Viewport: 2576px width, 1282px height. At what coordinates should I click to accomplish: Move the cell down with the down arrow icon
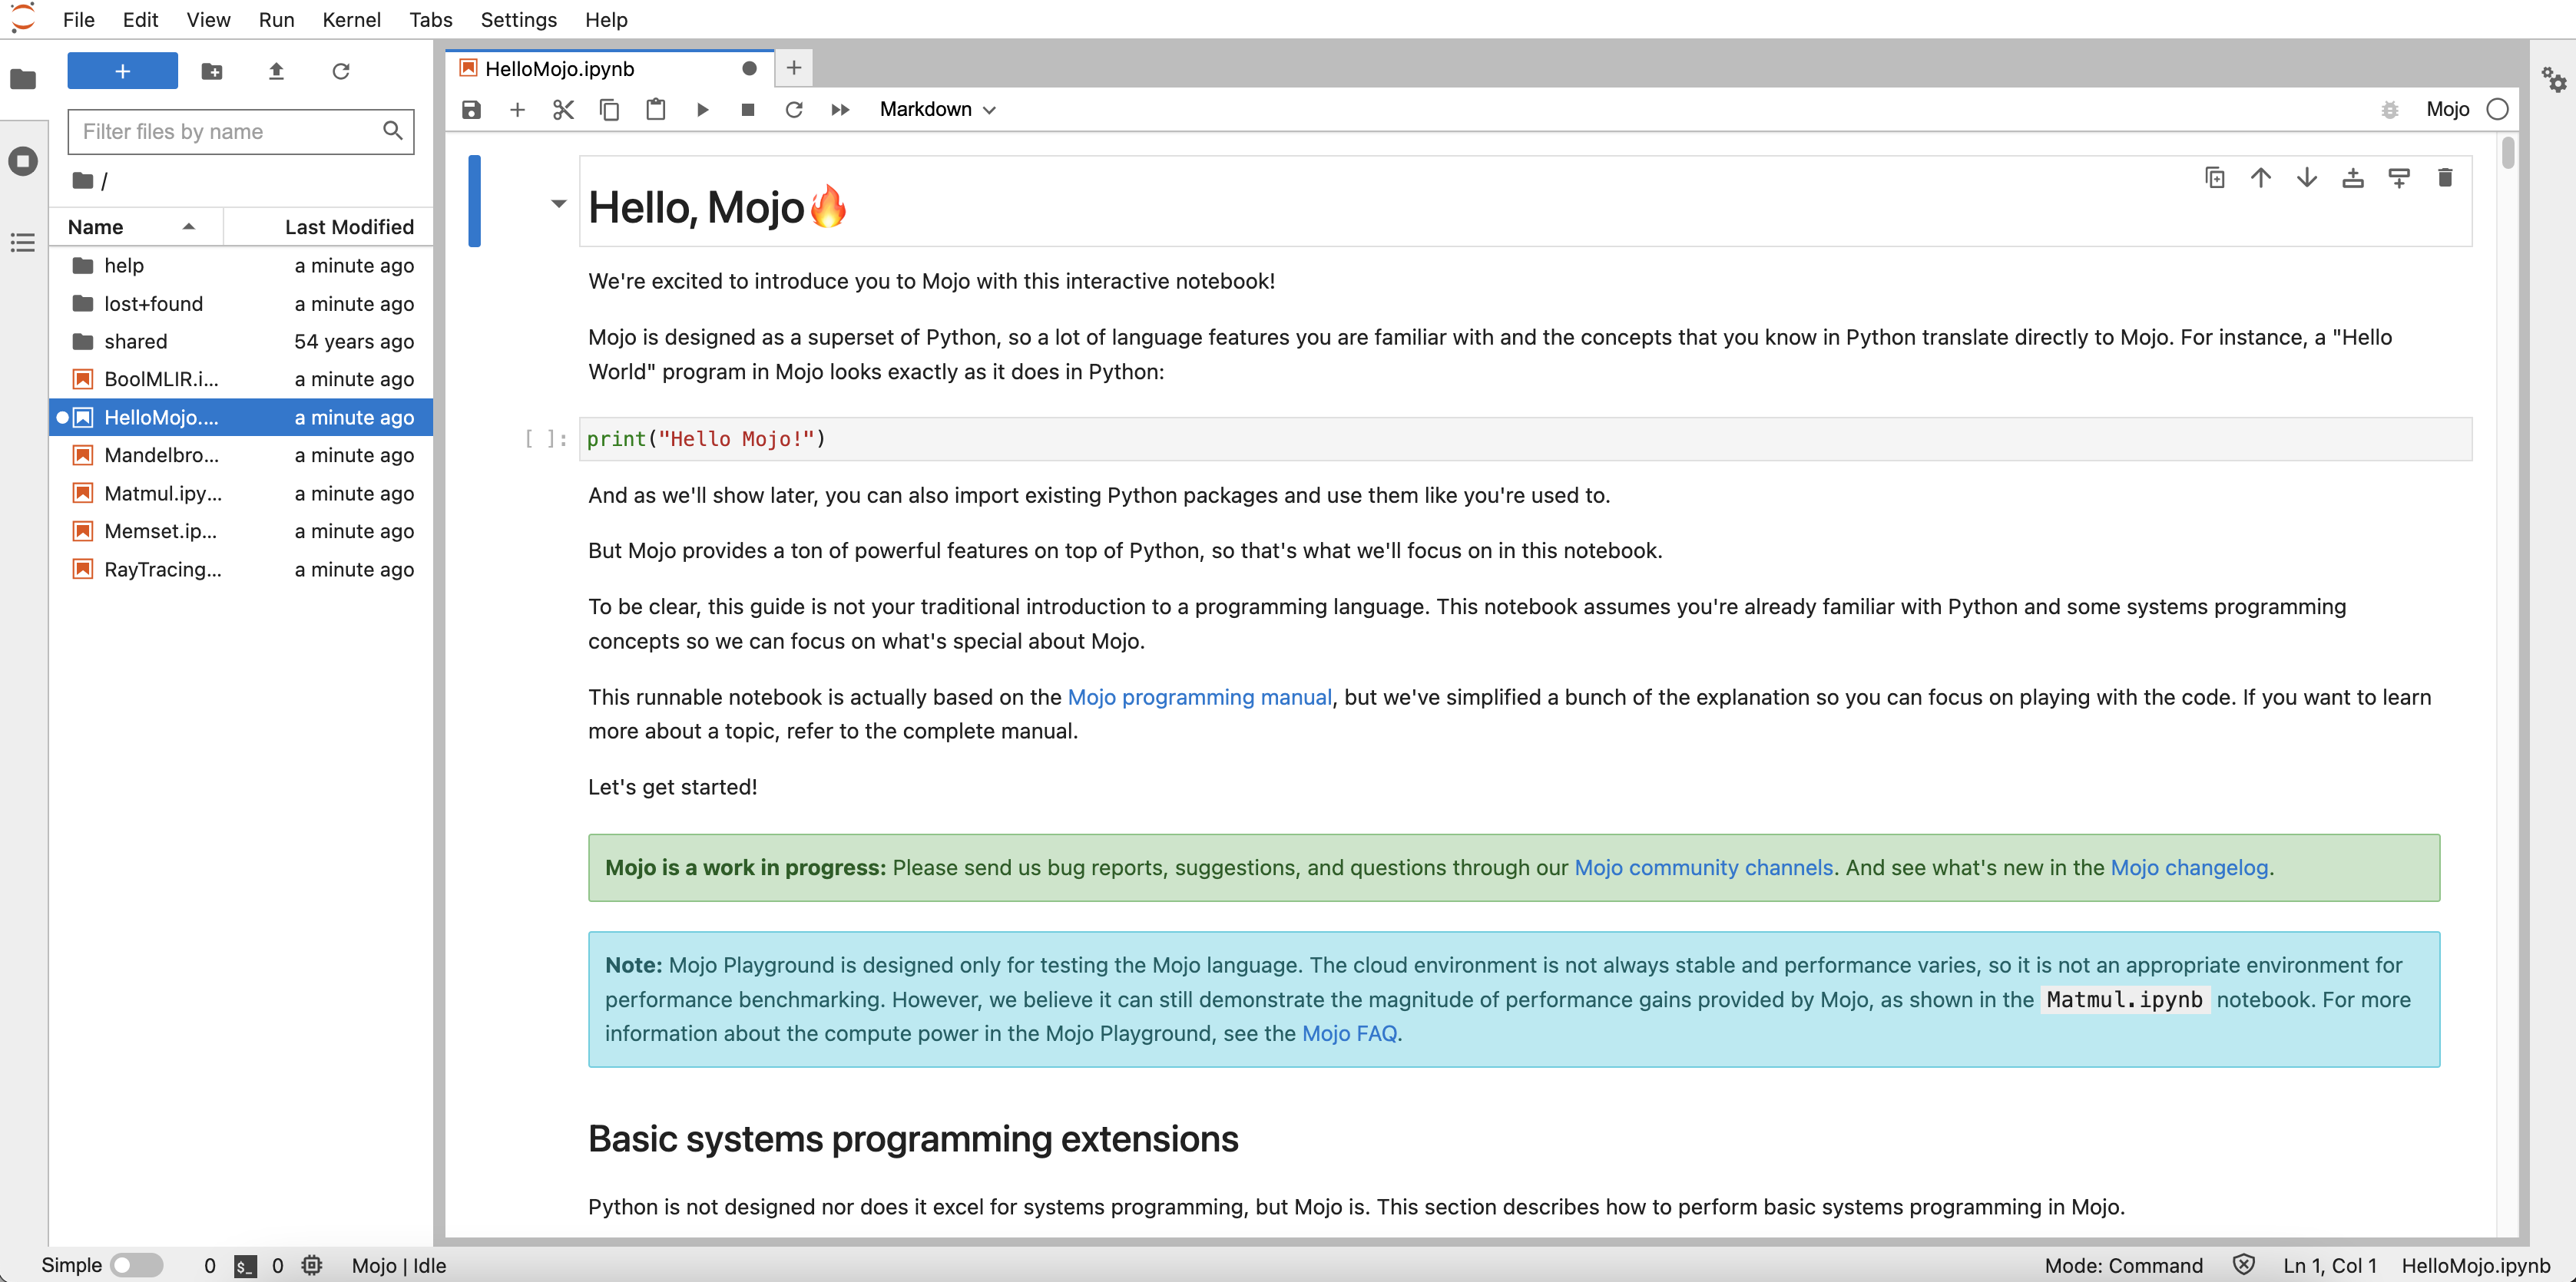tap(2306, 178)
